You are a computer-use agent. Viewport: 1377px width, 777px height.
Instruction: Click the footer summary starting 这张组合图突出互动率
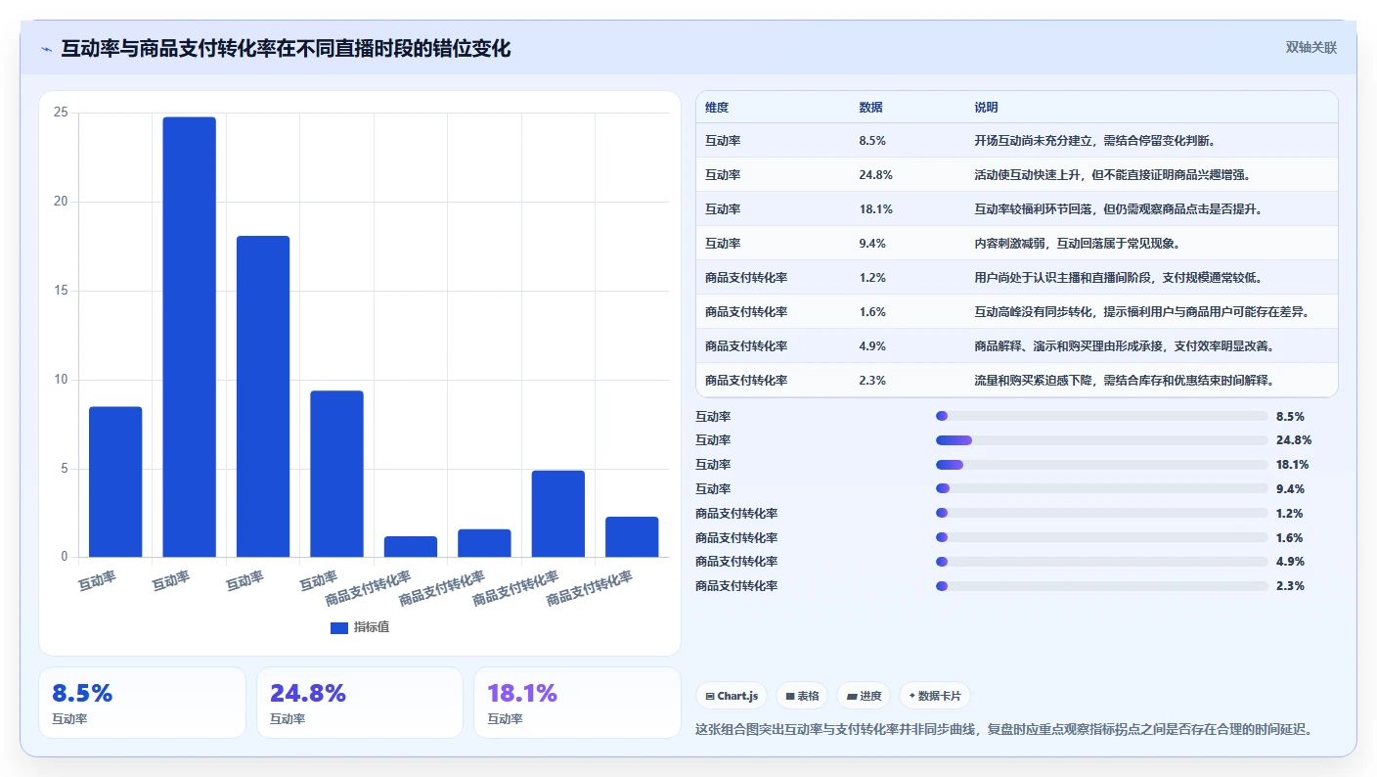coord(1003,729)
